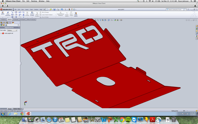Viewport: 198px width, 124px height.
Task: Switch to the Evaluate tab
Action: click(x=16, y=20)
